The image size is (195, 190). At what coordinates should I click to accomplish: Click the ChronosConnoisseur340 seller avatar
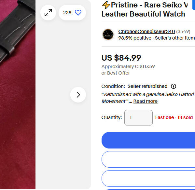[x=108, y=35]
